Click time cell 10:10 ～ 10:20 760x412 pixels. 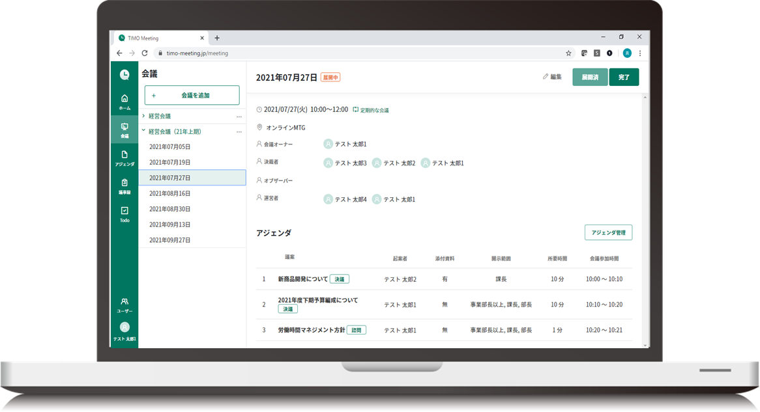(604, 305)
